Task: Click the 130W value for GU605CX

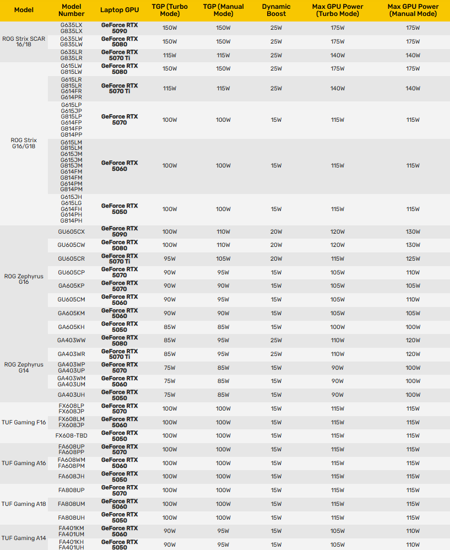Action: pyautogui.click(x=413, y=232)
